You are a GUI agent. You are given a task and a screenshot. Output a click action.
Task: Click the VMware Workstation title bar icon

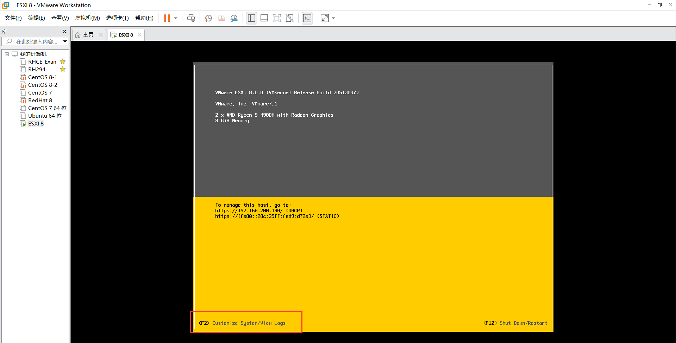6,5
